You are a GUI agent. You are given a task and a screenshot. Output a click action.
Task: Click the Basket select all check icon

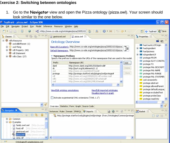point(158,116)
